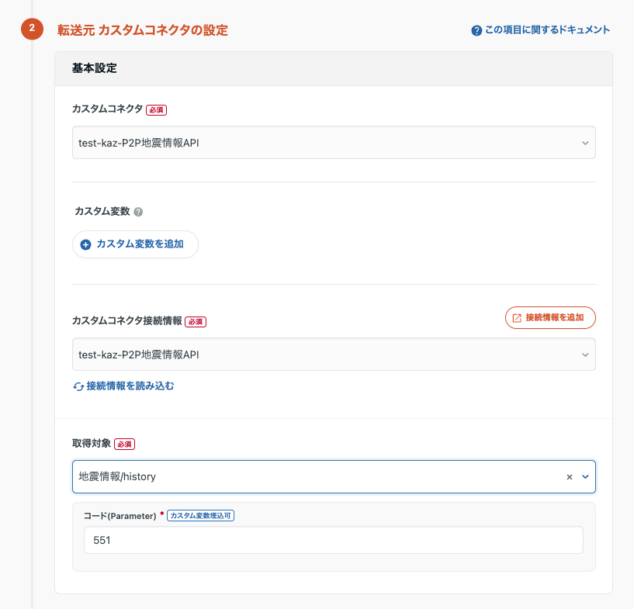Screen dimensions: 634x609
Task: Click the 転送元 カスタムコネクタの設定 heading
Action: pyautogui.click(x=143, y=30)
